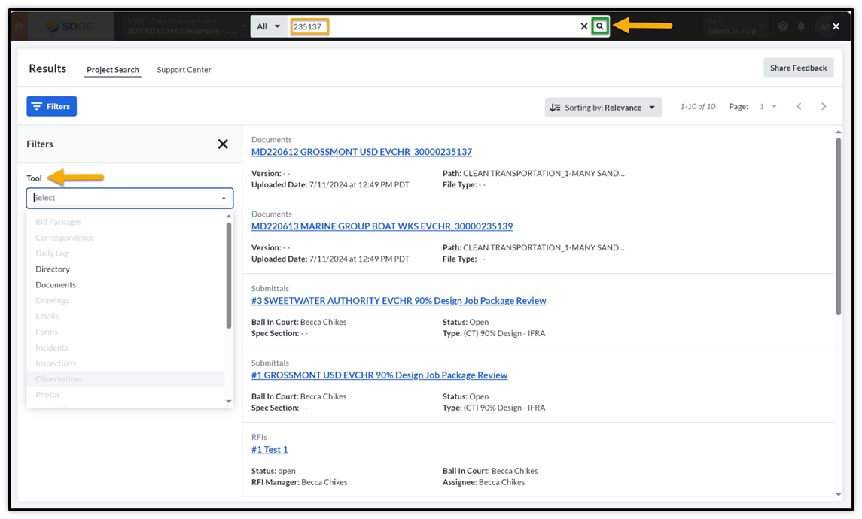Image resolution: width=862 pixels, height=519 pixels.
Task: Choose Directory from the Tool list
Action: [x=53, y=269]
